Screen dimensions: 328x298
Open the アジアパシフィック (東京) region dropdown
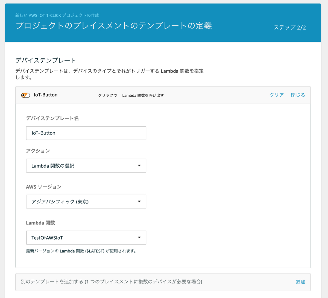pos(86,202)
